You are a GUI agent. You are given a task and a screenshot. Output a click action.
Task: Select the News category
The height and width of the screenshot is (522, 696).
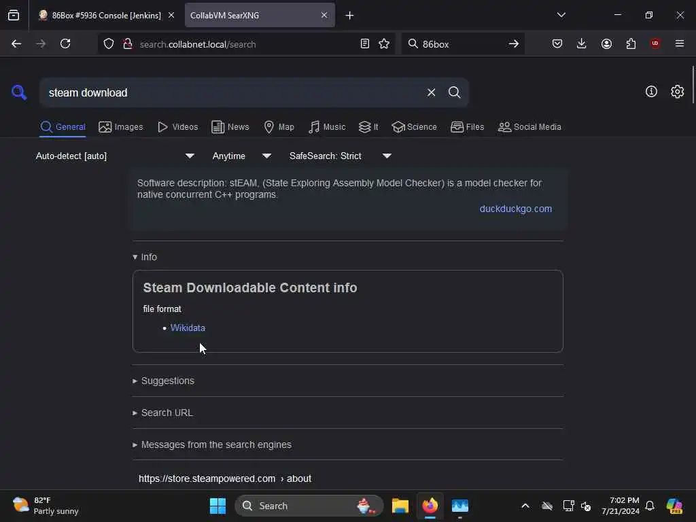(x=230, y=127)
